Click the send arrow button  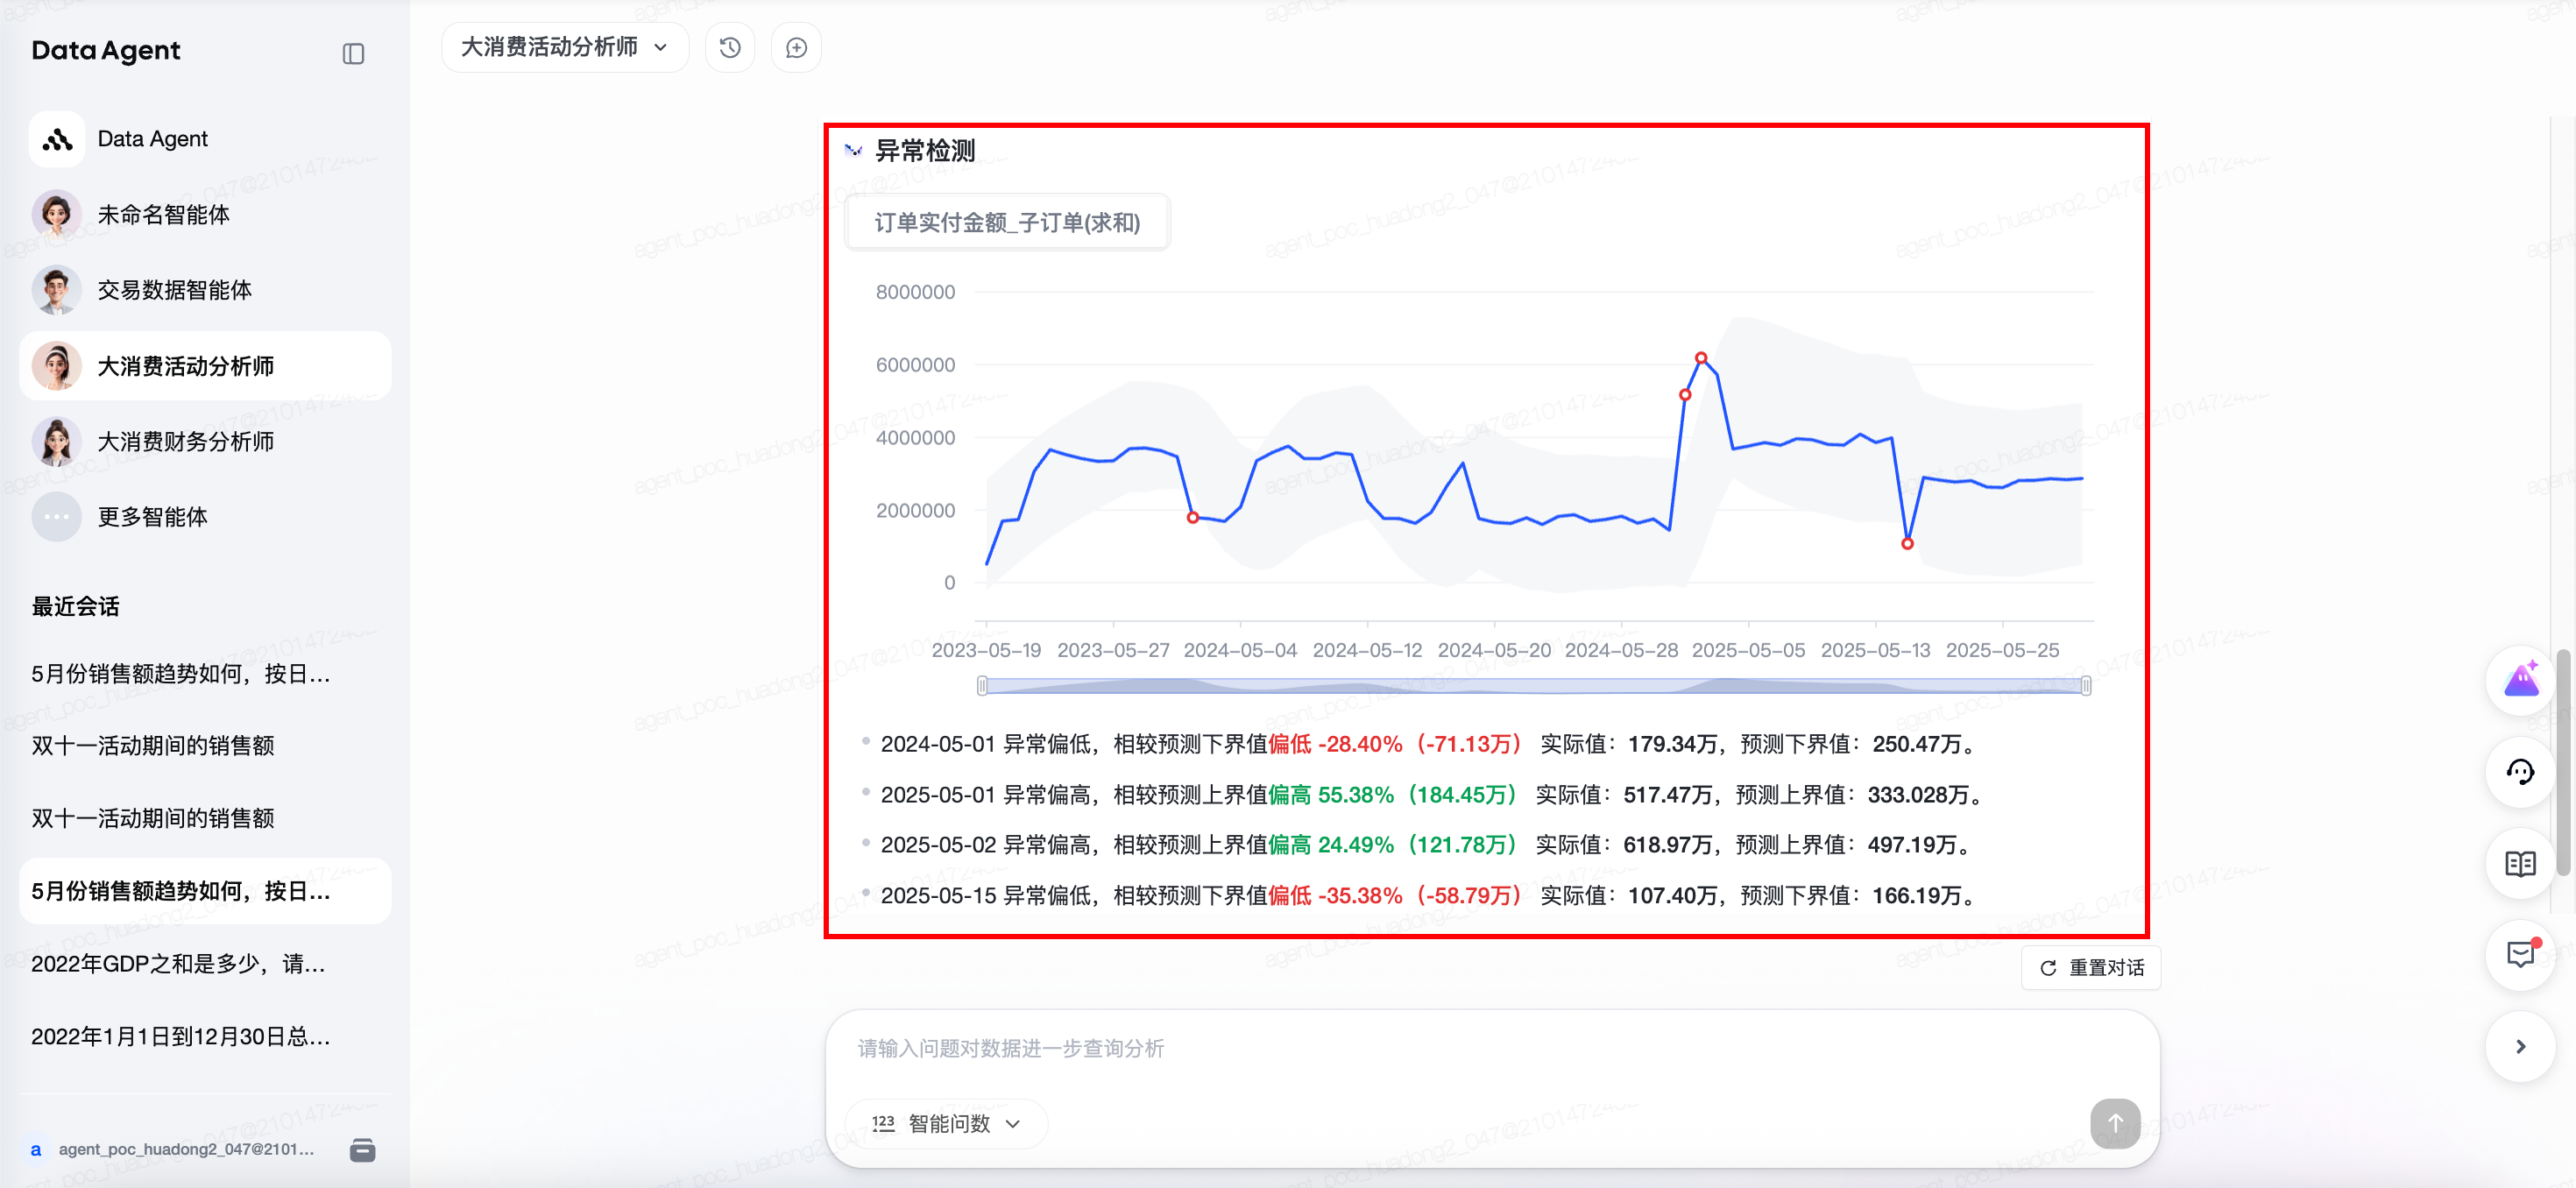pos(2114,1123)
